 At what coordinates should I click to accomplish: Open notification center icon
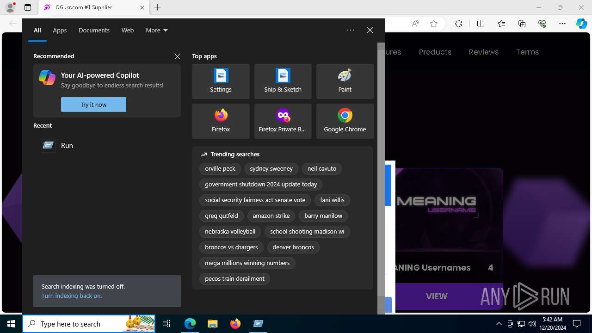point(577,324)
